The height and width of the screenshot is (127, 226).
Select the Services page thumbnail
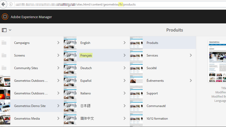point(136,55)
